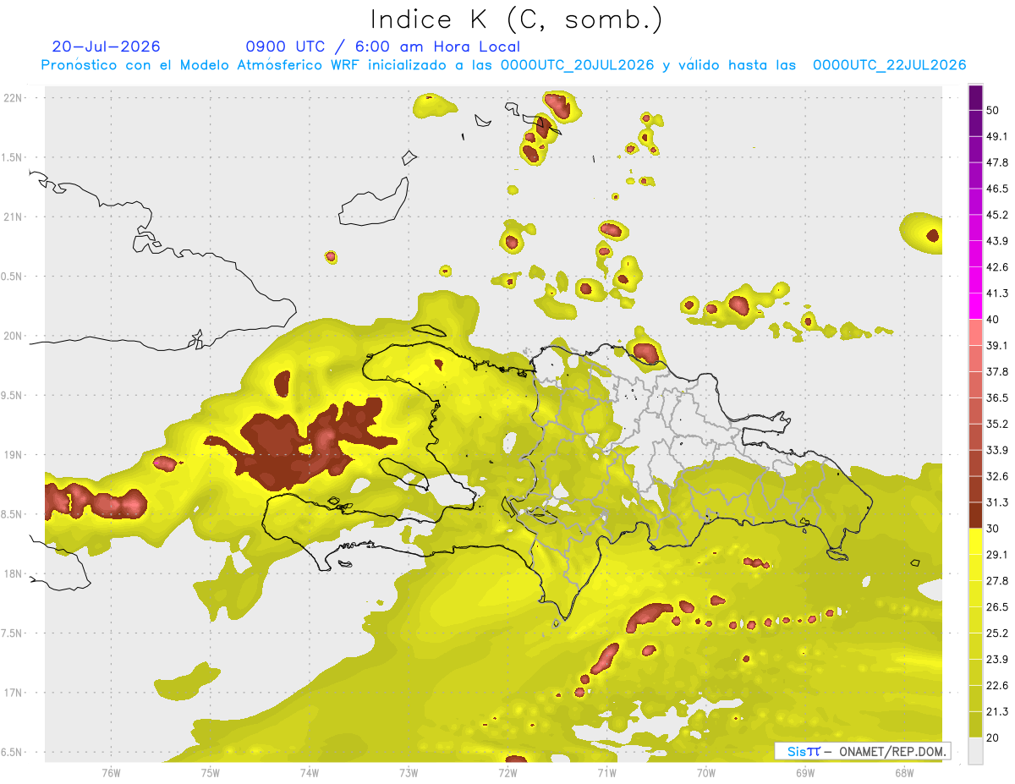Click the legend value '22.6'
Screen dimensions: 1015x784
click(997, 685)
